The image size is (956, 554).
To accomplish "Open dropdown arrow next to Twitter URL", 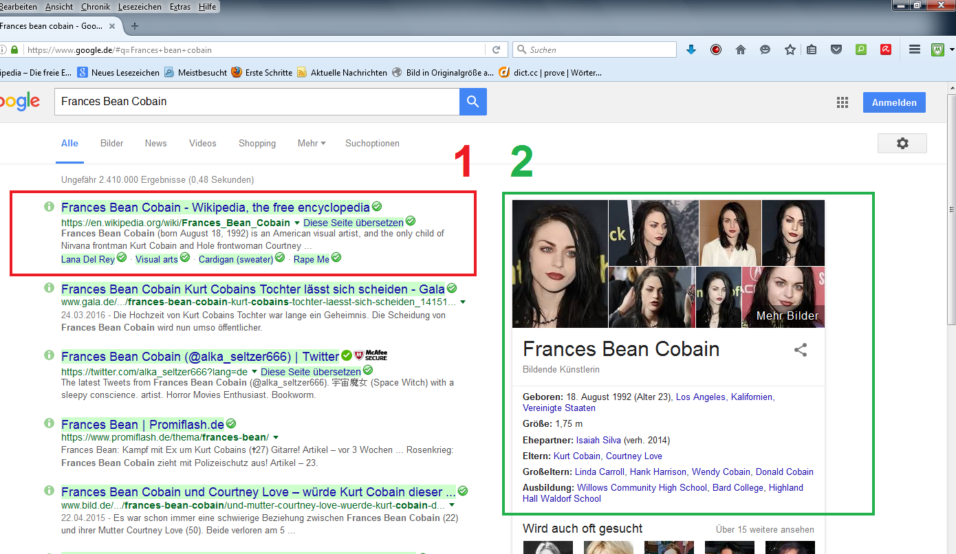I will [254, 372].
